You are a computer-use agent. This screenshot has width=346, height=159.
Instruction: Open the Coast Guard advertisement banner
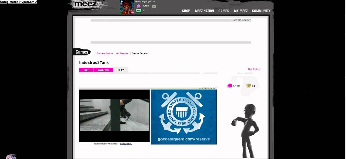184,117
